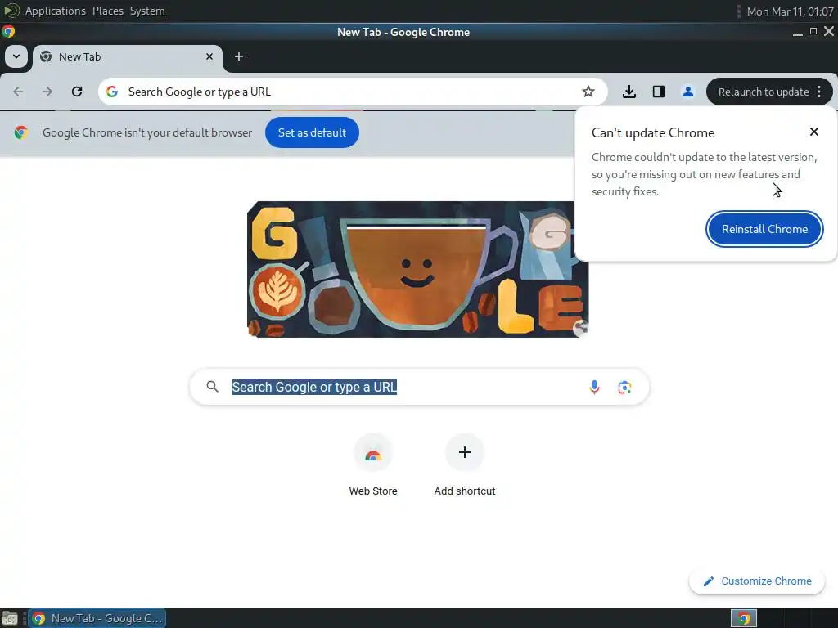Image resolution: width=838 pixels, height=628 pixels.
Task: Click the Google search box on page
Action: [419, 387]
